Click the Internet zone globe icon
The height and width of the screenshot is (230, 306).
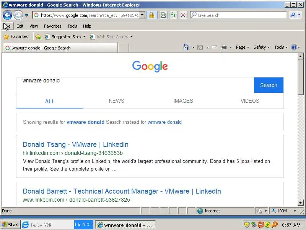tap(200, 211)
